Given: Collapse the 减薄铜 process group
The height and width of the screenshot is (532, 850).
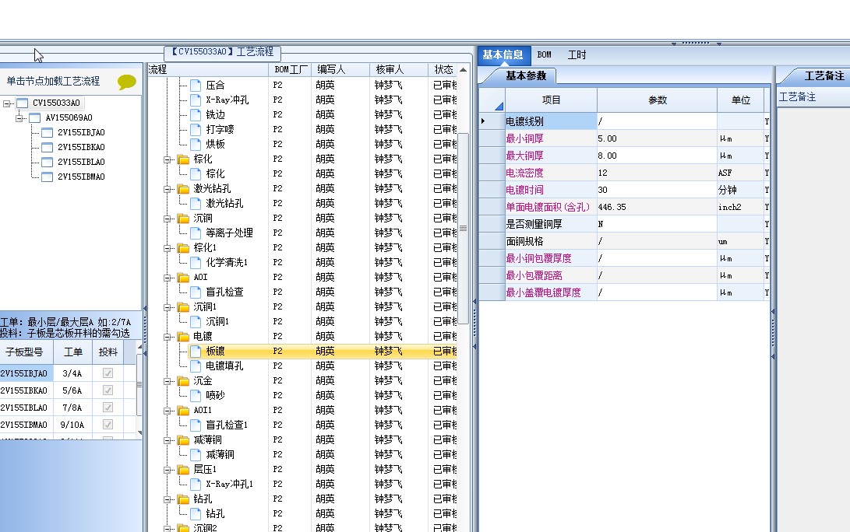Looking at the screenshot, I should 168,440.
